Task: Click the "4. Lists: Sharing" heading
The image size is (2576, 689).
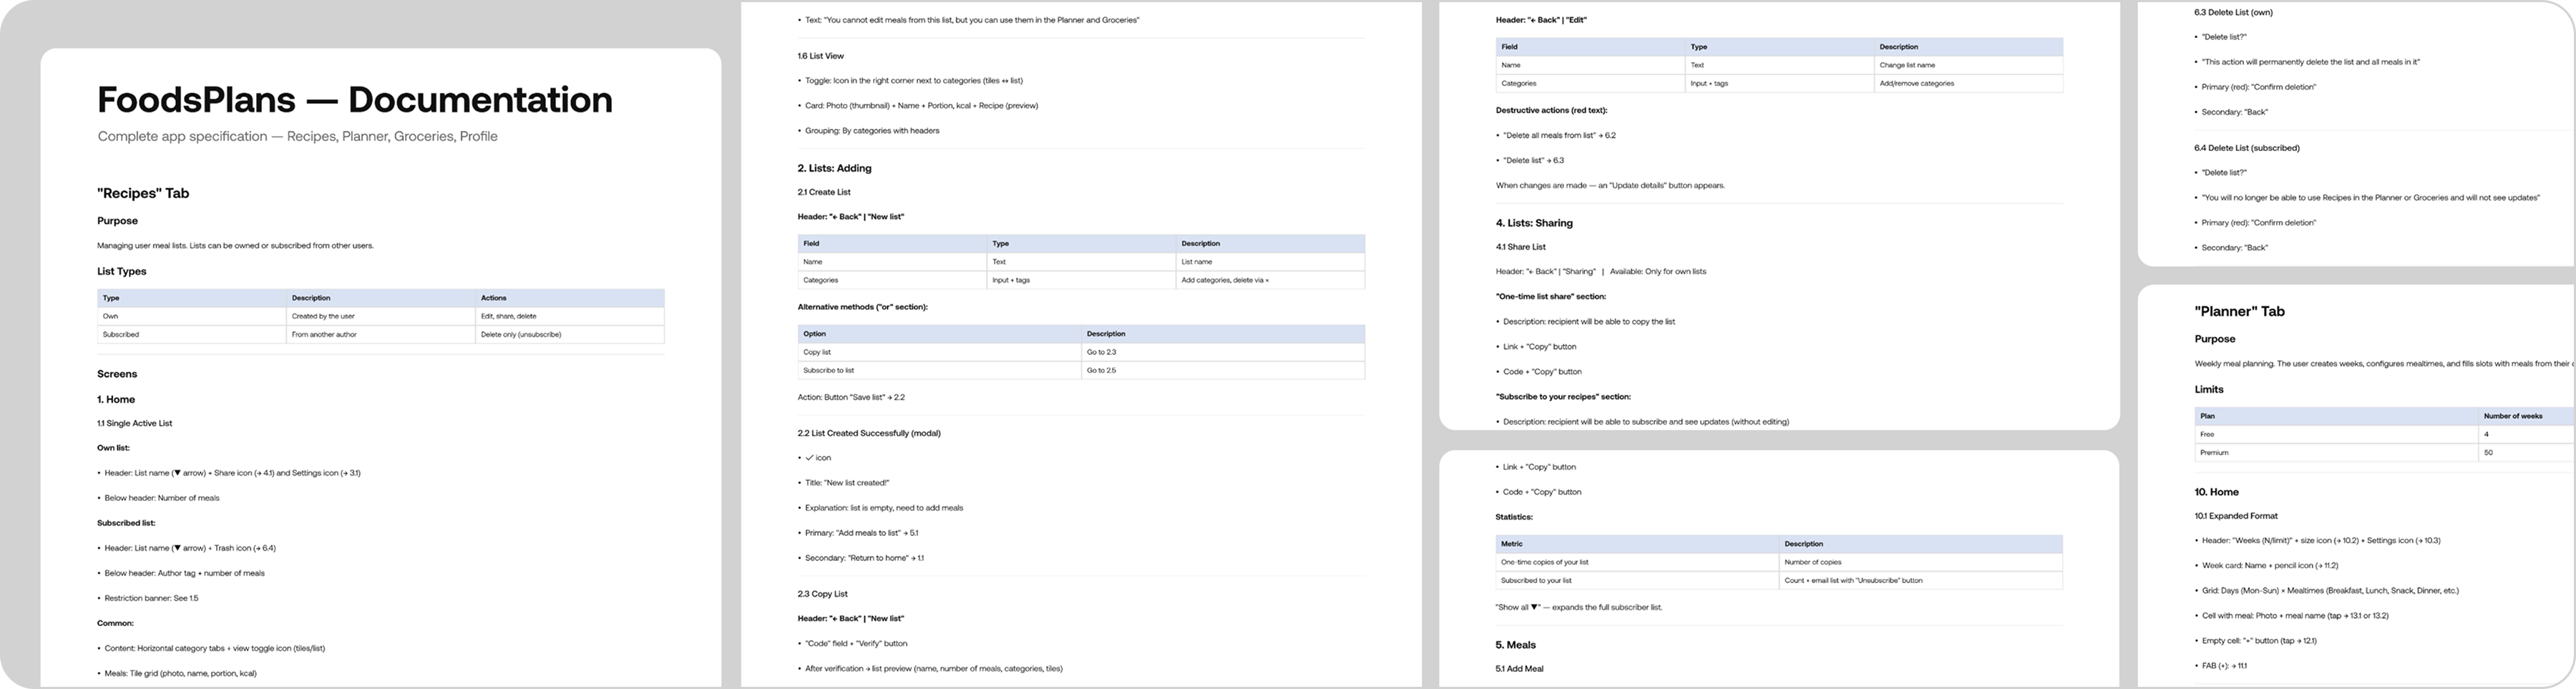Action: pos(1534,223)
